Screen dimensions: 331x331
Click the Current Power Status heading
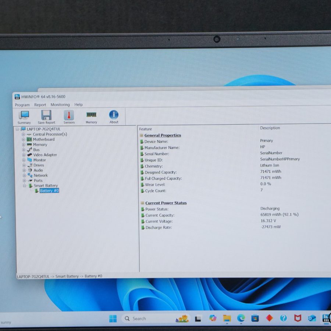click(x=166, y=203)
